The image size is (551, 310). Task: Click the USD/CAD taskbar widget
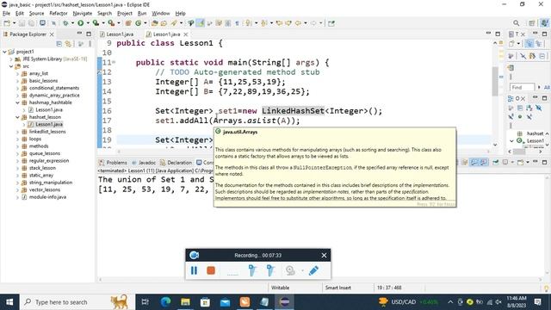tap(408, 302)
